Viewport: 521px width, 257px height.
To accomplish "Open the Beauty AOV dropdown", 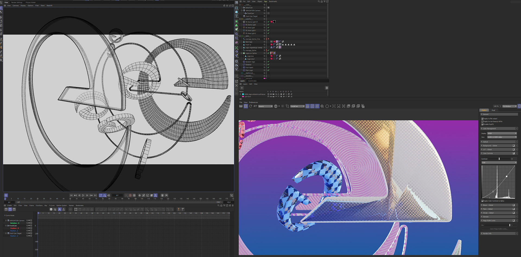I will (265, 106).
